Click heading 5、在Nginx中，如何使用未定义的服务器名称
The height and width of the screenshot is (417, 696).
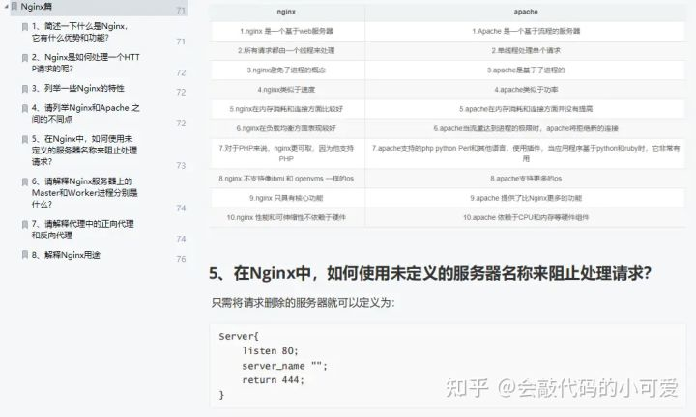coord(429,273)
